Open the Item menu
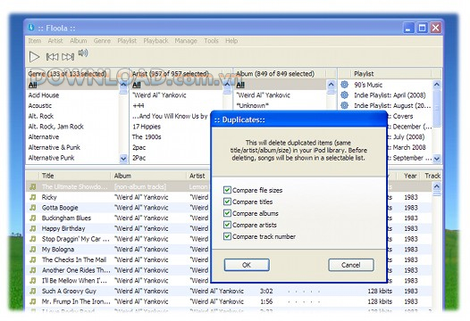Screen dimensions: 470x321 point(35,41)
